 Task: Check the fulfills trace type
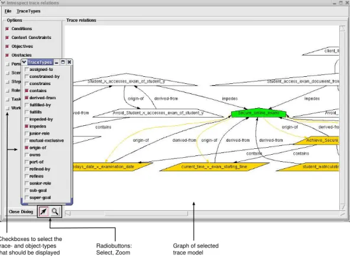coord(27,112)
